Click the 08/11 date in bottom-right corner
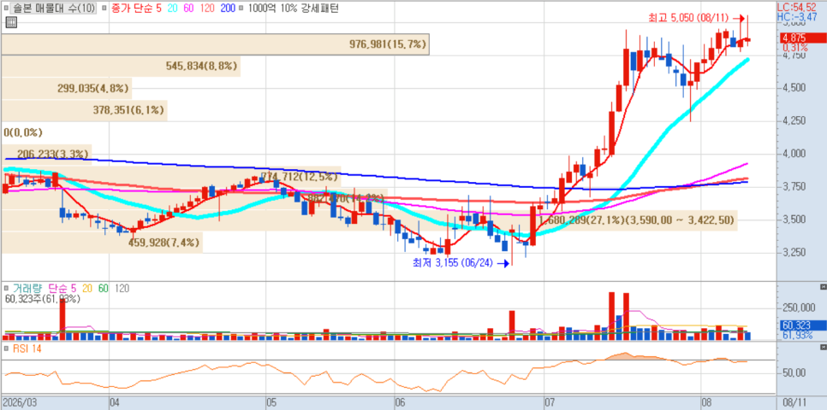 (x=793, y=402)
